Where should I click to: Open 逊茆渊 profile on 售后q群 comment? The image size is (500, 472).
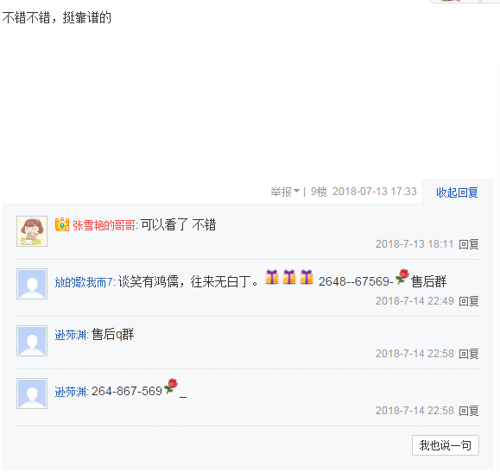click(70, 335)
